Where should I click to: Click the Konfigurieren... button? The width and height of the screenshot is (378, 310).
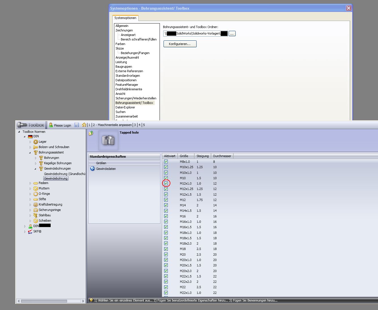pyautogui.click(x=180, y=44)
